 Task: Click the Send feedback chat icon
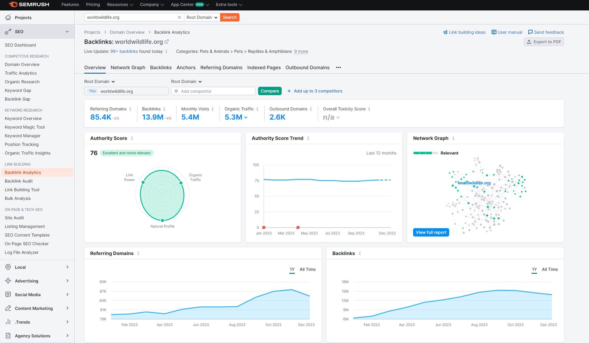[530, 32]
